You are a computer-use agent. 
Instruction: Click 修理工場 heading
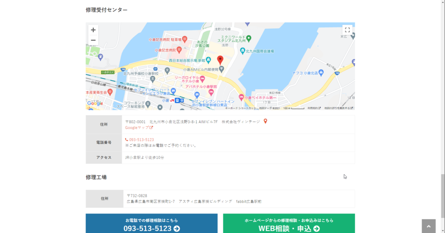[96, 177]
